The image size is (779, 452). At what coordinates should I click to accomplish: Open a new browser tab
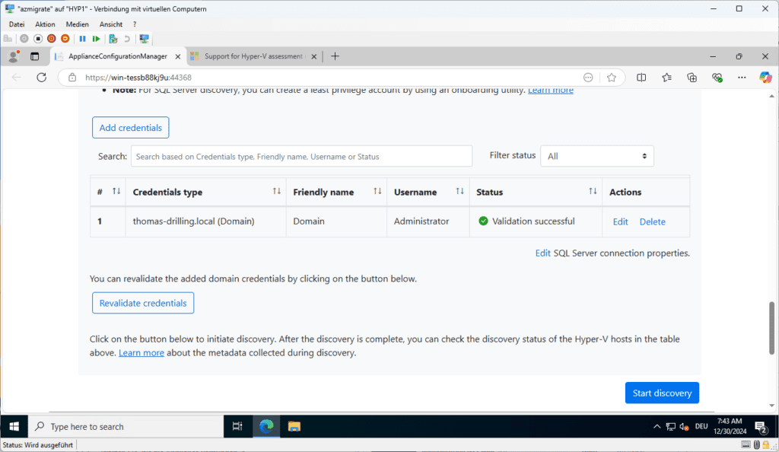(x=335, y=56)
